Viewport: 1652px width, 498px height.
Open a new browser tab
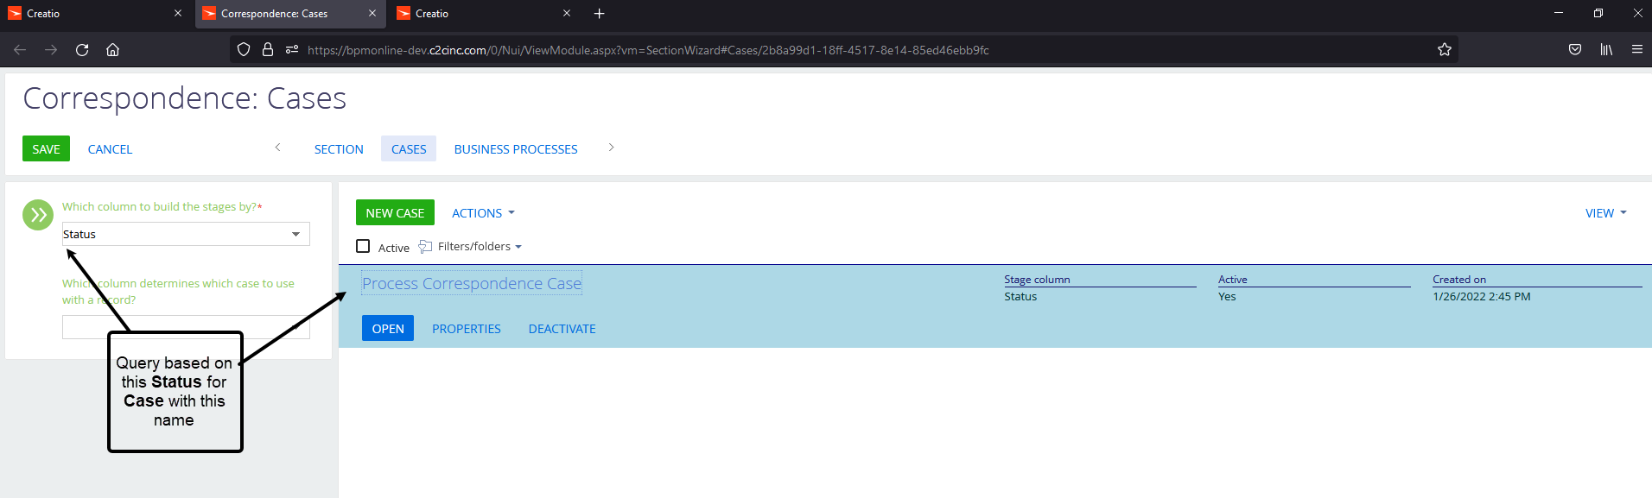(x=600, y=14)
